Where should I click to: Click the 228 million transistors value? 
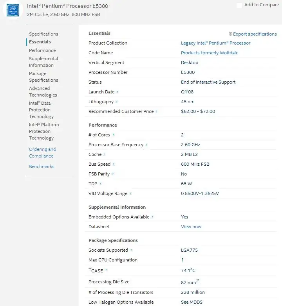[x=193, y=292]
